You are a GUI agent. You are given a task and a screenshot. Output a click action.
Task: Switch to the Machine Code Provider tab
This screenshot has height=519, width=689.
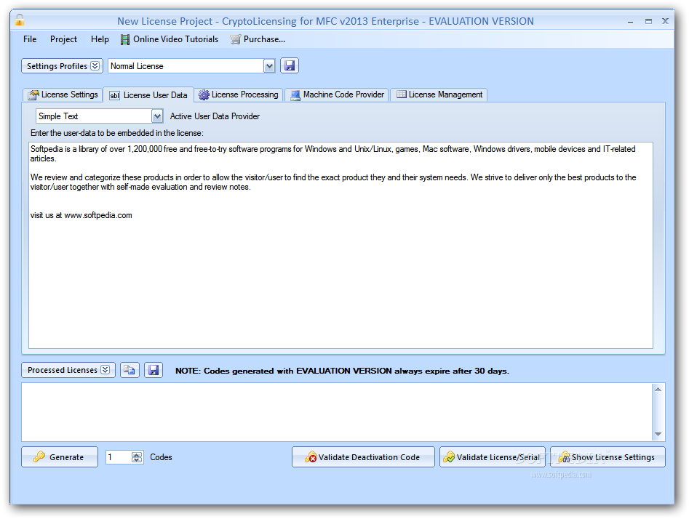(x=337, y=94)
